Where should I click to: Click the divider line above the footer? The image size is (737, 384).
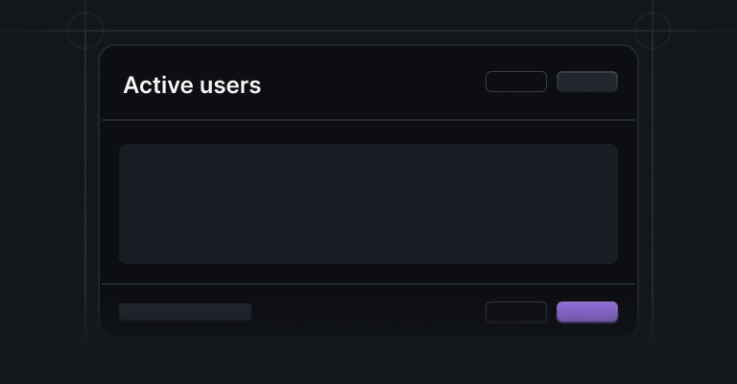368,284
